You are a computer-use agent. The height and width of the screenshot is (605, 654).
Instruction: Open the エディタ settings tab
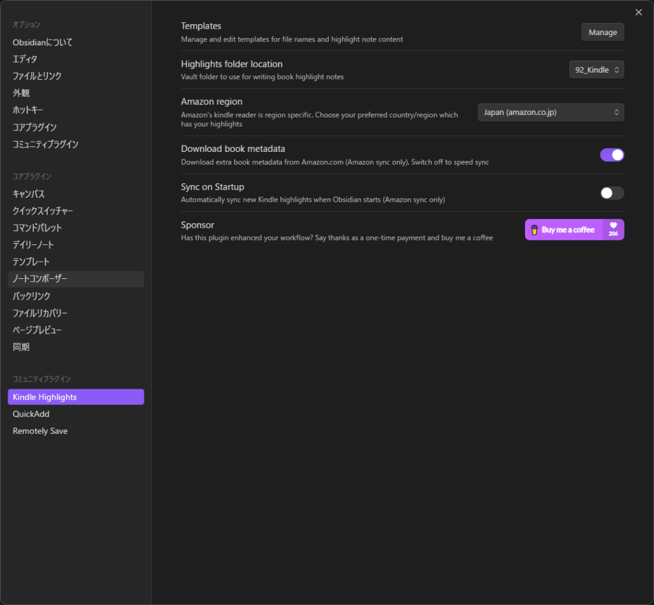point(76,59)
